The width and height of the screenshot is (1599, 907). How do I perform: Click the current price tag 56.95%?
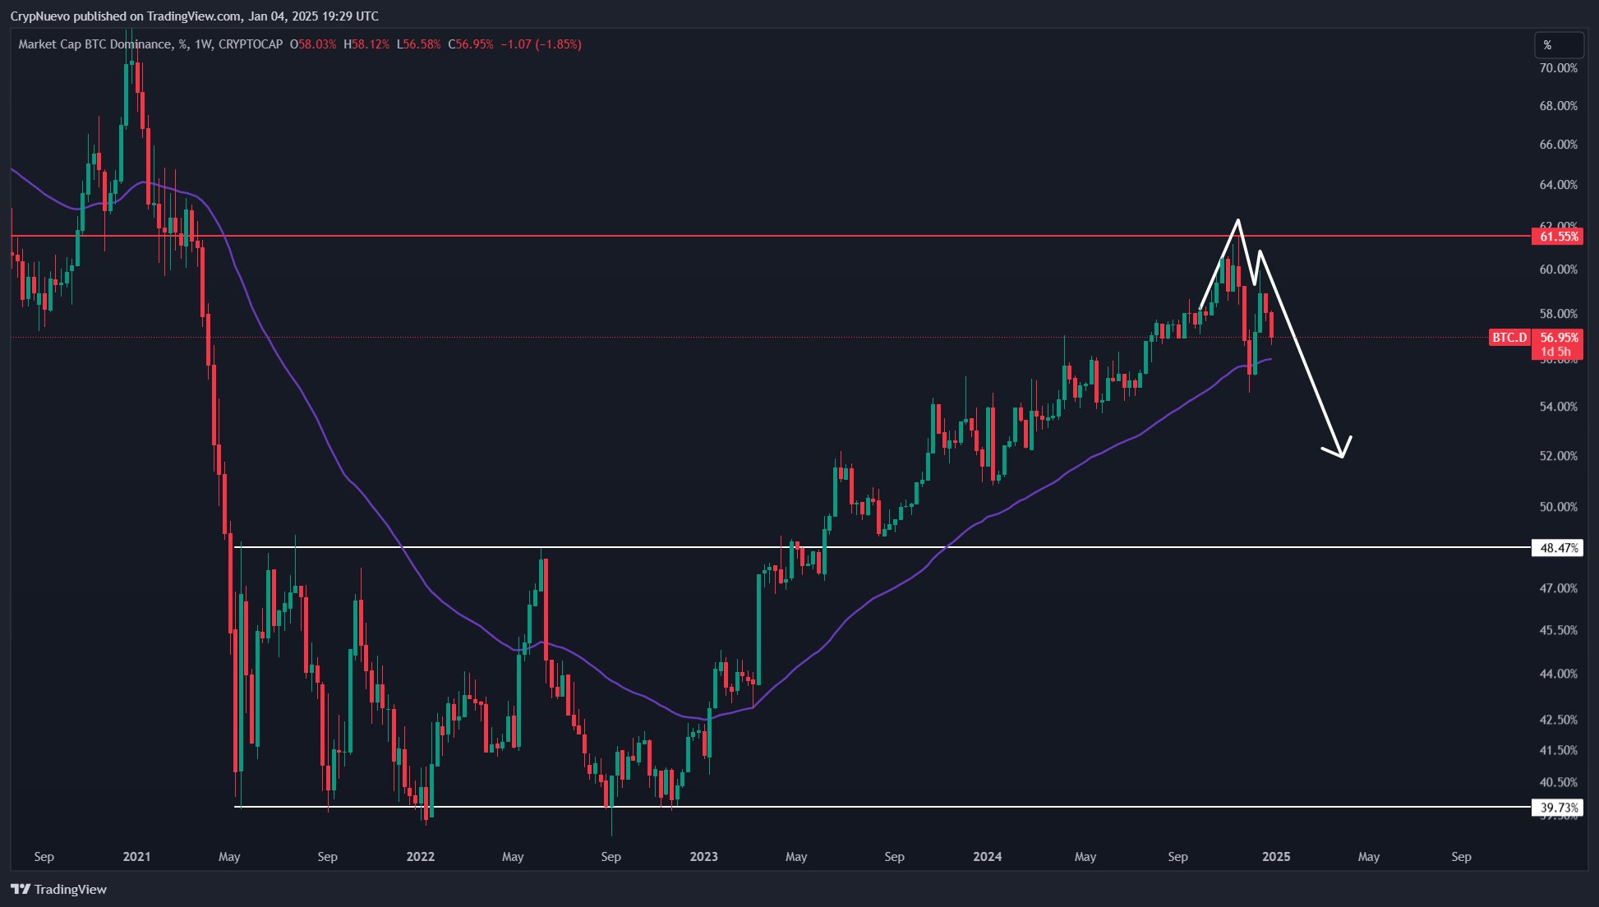pyautogui.click(x=1558, y=338)
